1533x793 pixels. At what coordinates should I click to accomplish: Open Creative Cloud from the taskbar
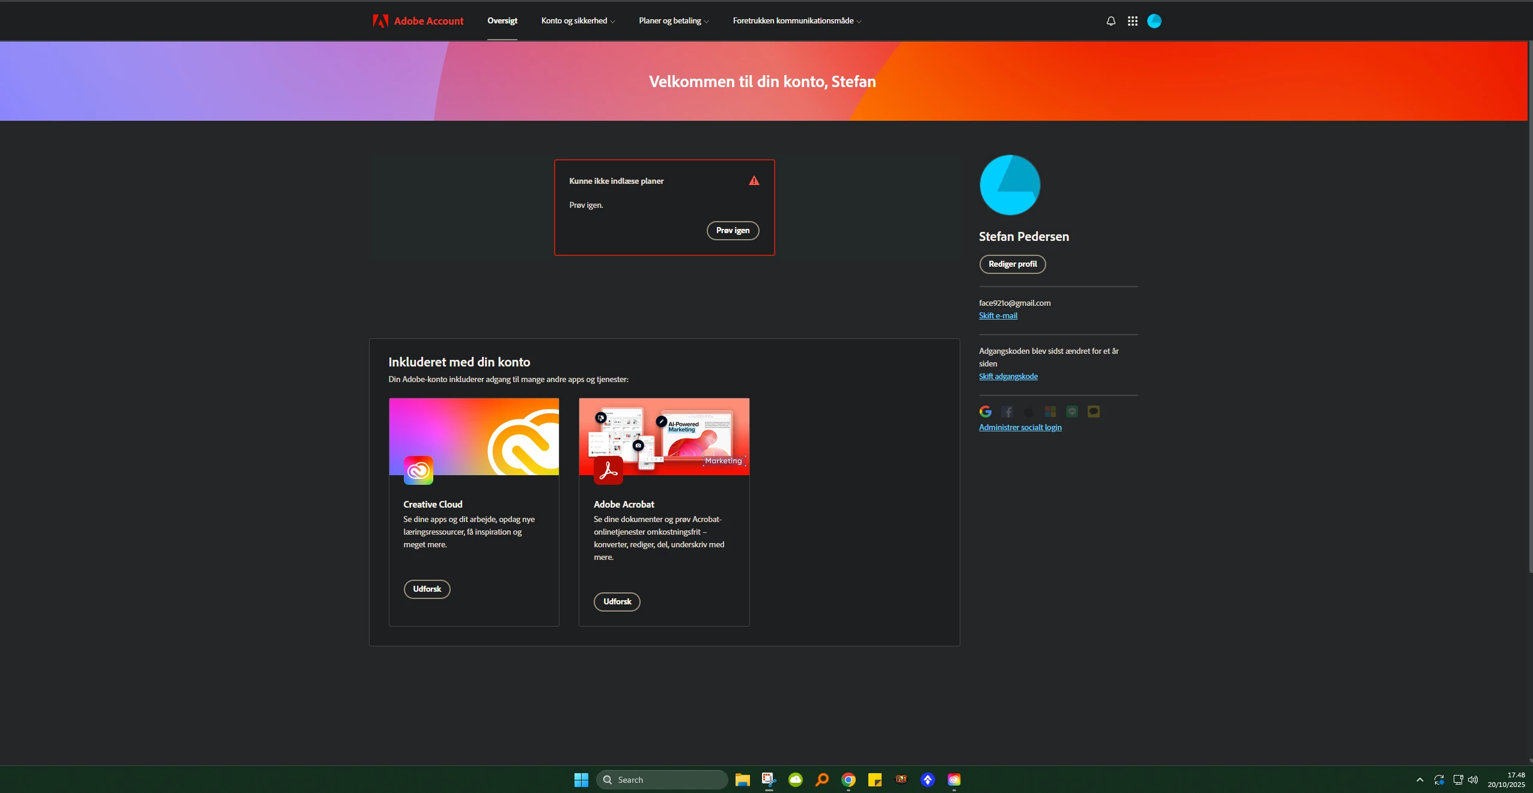pos(954,780)
